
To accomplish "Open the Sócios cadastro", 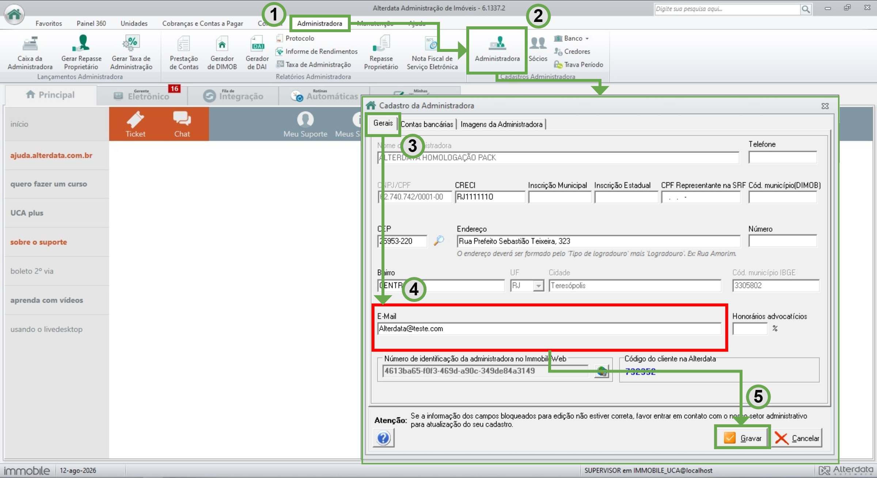I will point(538,49).
